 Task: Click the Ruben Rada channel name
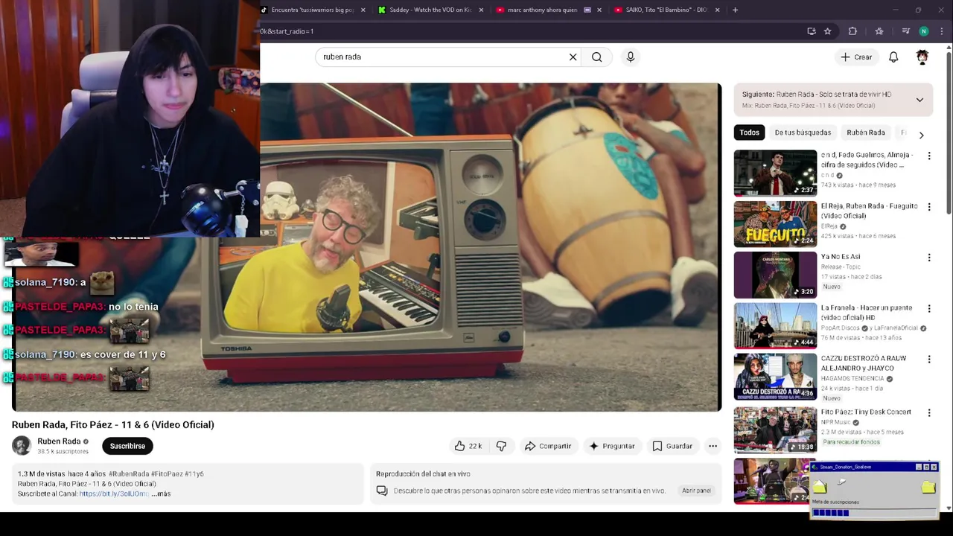(59, 441)
